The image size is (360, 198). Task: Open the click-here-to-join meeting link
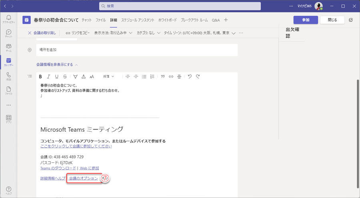point(76,146)
